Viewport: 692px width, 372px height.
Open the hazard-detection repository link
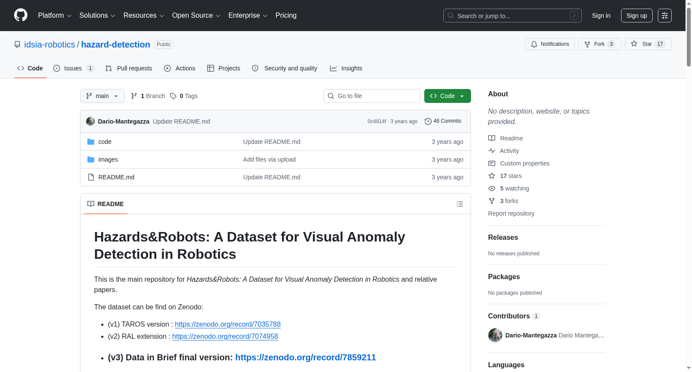[115, 45]
